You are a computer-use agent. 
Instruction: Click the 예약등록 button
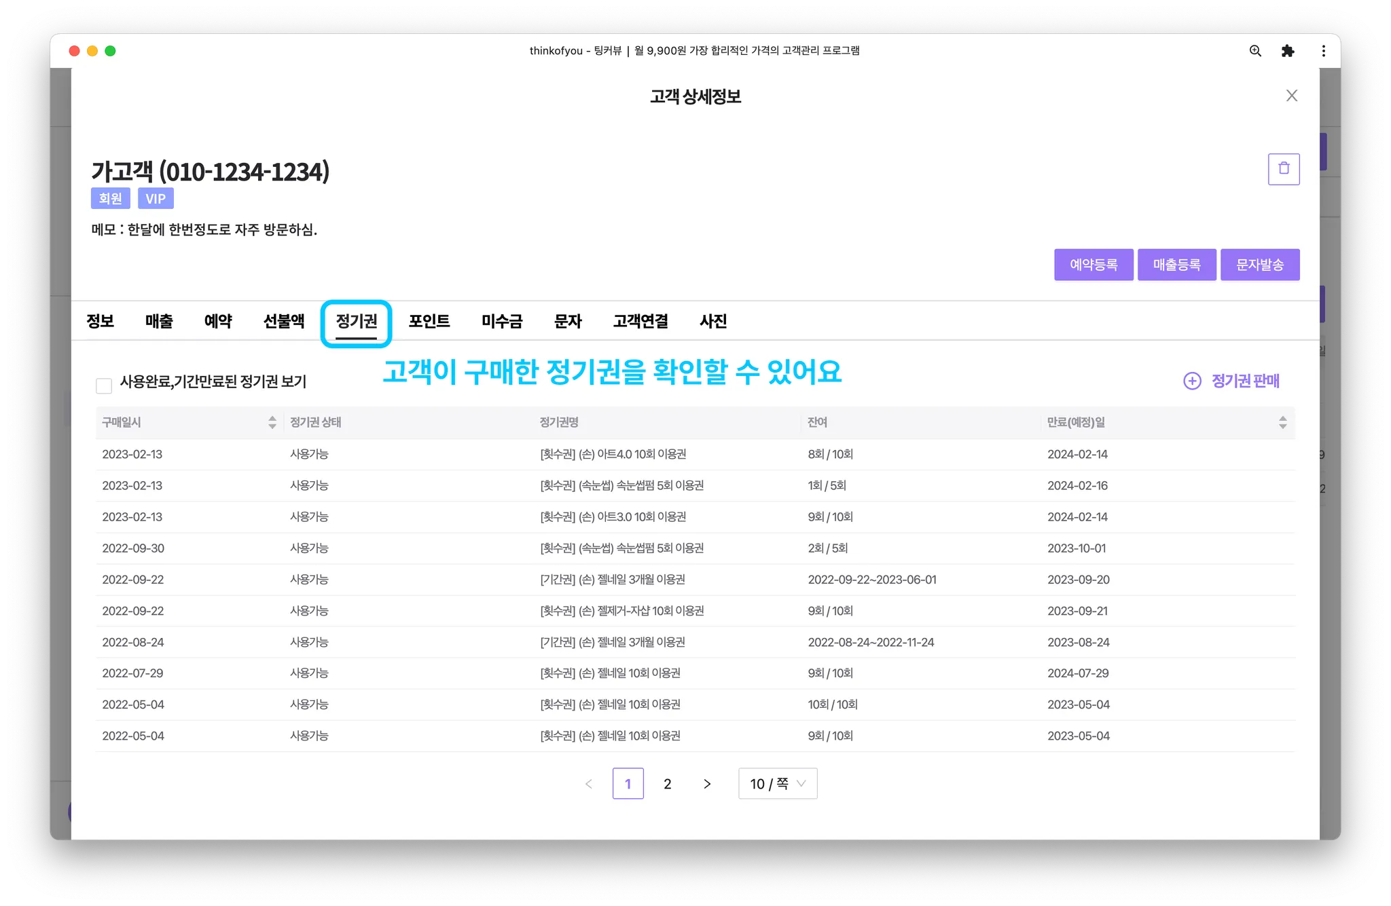point(1093,265)
